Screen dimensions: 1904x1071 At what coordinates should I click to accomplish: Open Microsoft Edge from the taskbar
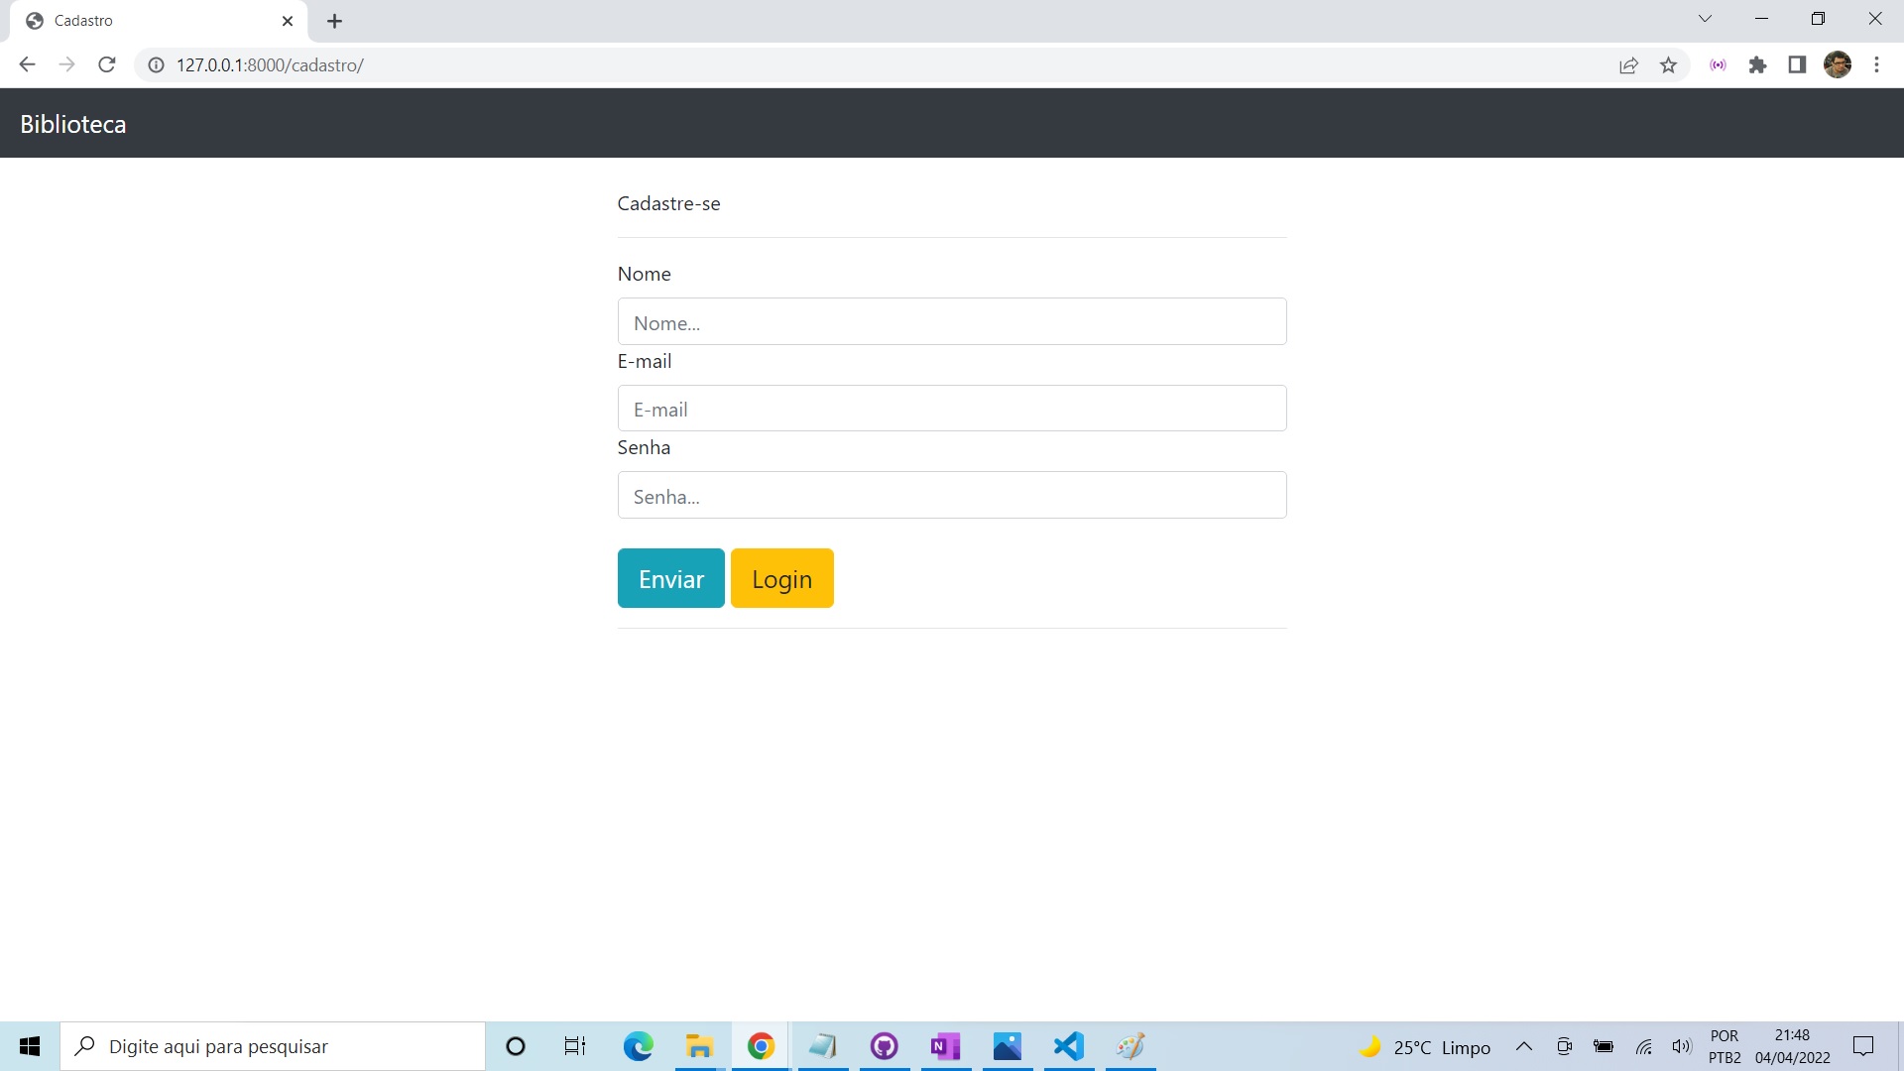click(x=639, y=1046)
